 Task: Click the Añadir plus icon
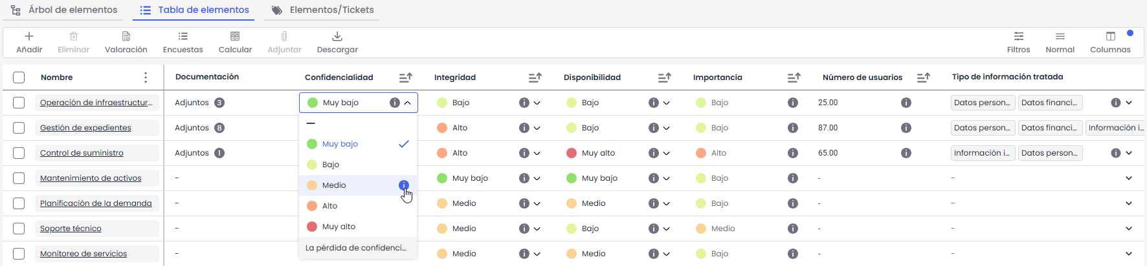click(x=29, y=37)
